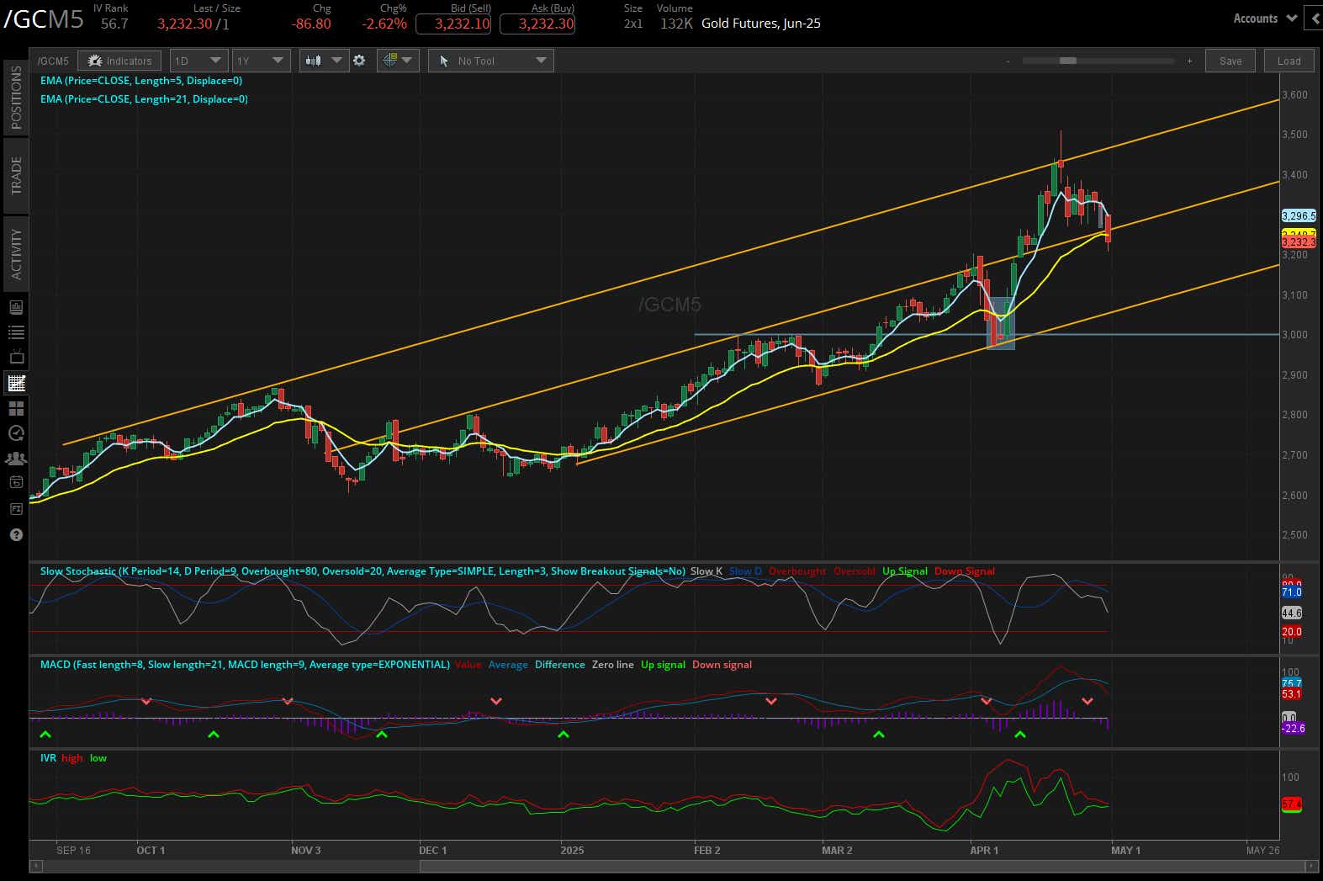This screenshot has height=881, width=1323.
Task: Open the watchlist lines sidebar icon
Action: pyautogui.click(x=16, y=332)
